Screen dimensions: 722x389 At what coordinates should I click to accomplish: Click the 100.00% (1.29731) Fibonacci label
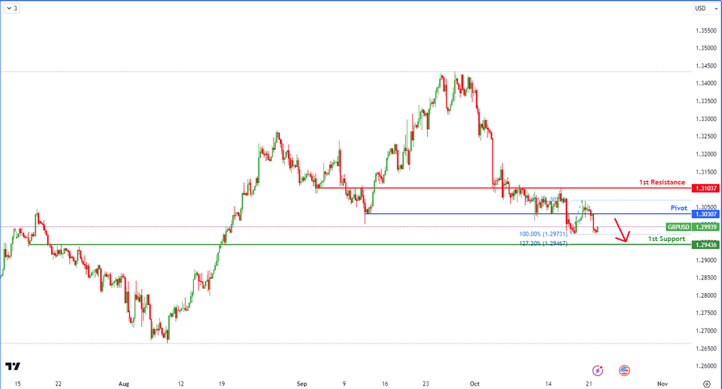click(544, 234)
